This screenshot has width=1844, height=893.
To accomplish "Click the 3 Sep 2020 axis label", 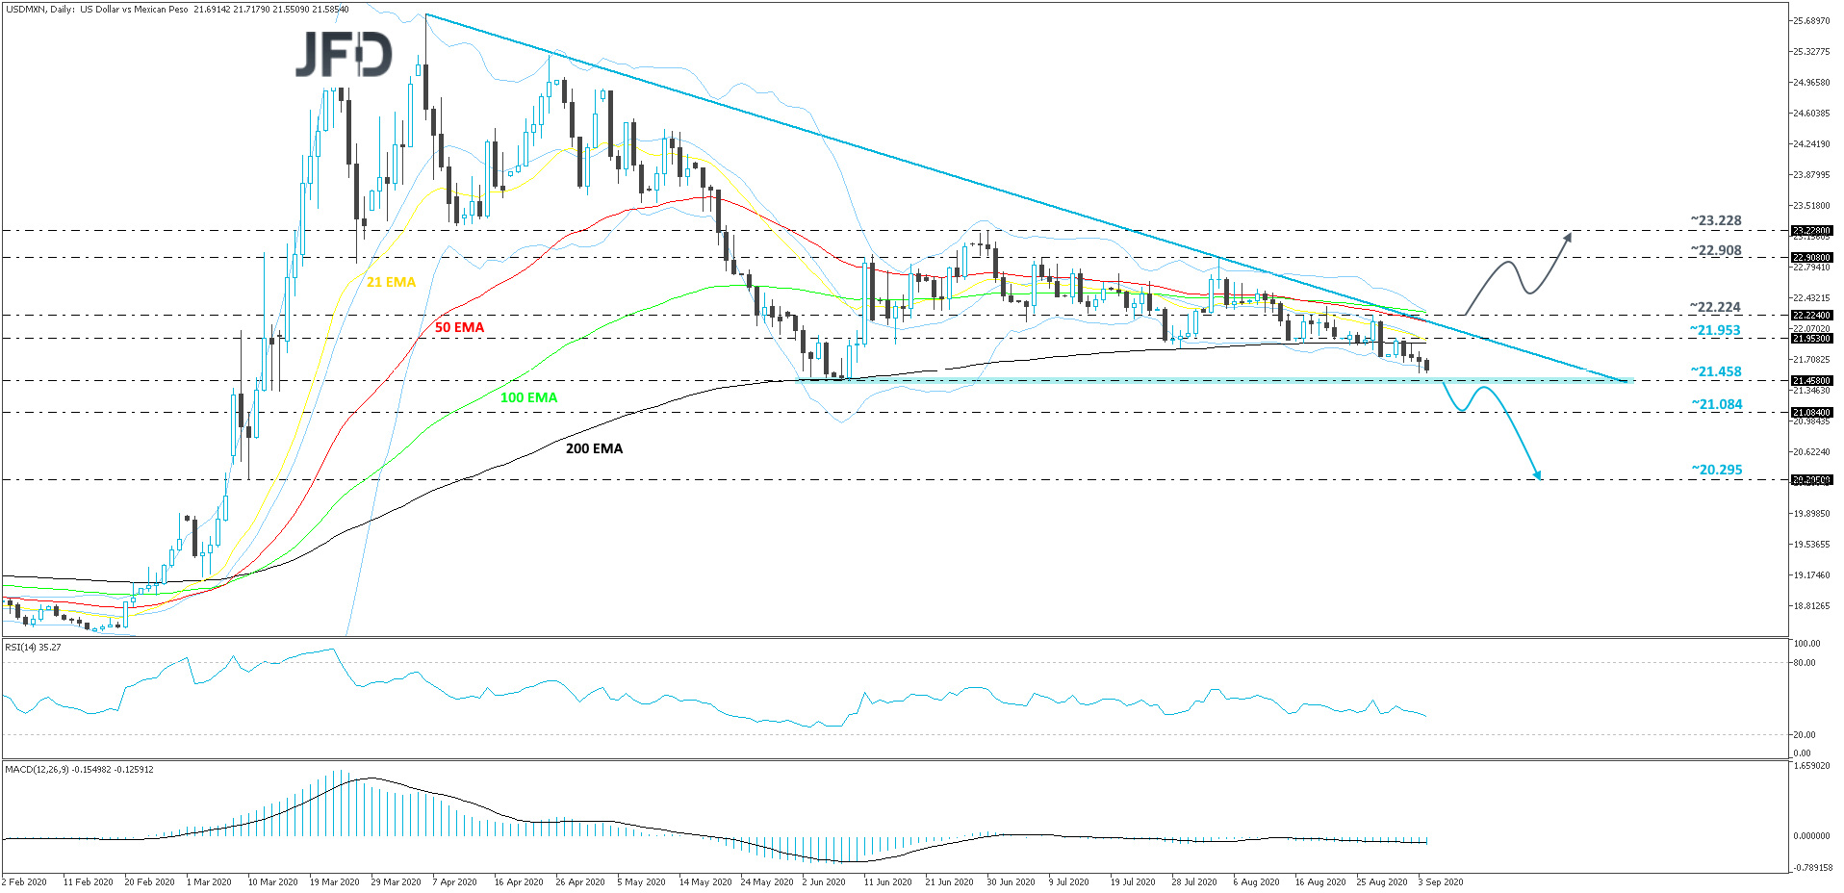I will click(x=1439, y=881).
